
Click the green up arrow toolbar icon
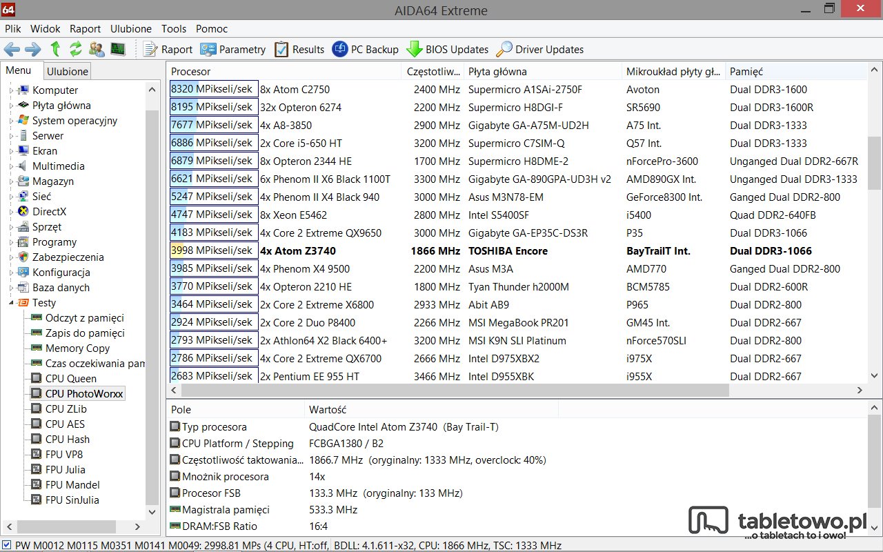[x=55, y=49]
